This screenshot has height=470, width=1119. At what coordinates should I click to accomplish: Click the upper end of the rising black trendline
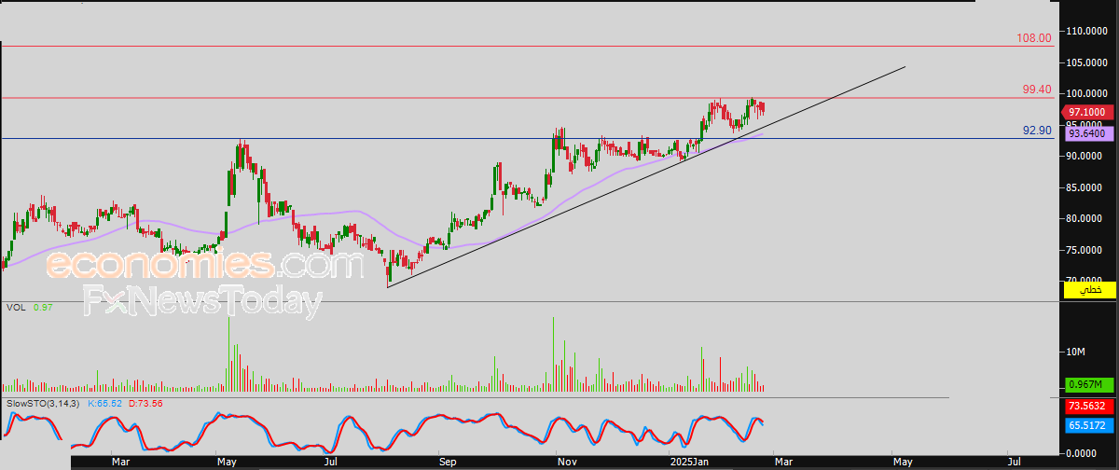pyautogui.click(x=905, y=66)
